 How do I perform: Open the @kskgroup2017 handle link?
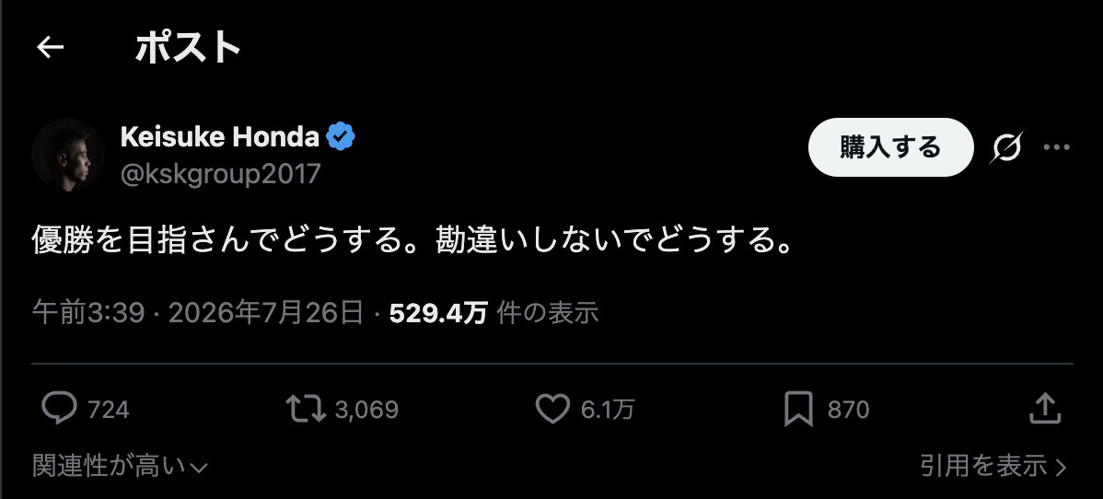[220, 173]
